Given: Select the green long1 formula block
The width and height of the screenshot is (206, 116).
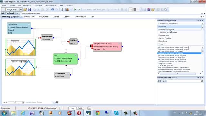Looking at the screenshot, I should point(65,59).
